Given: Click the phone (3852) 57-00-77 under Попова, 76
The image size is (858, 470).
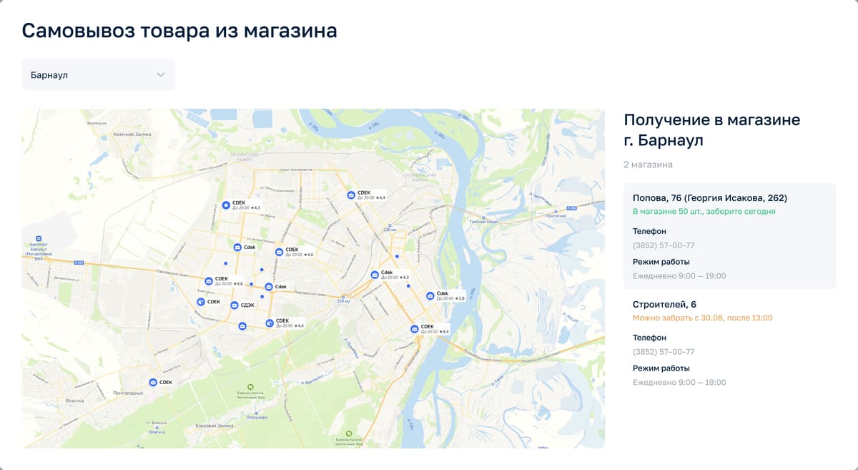Looking at the screenshot, I should tap(664, 245).
